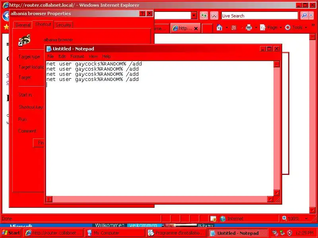318x238 pixels.
Task: Click the taskbar clock showing 12:25 PM
Action: [x=304, y=233]
